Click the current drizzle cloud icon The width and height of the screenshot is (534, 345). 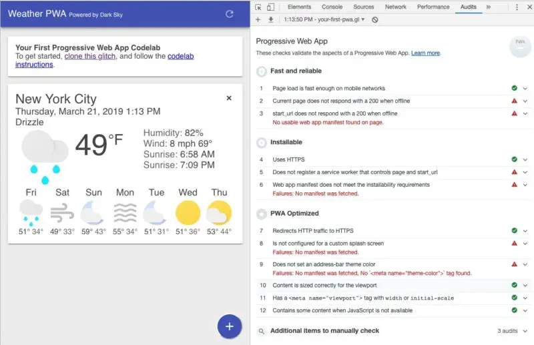point(45,157)
